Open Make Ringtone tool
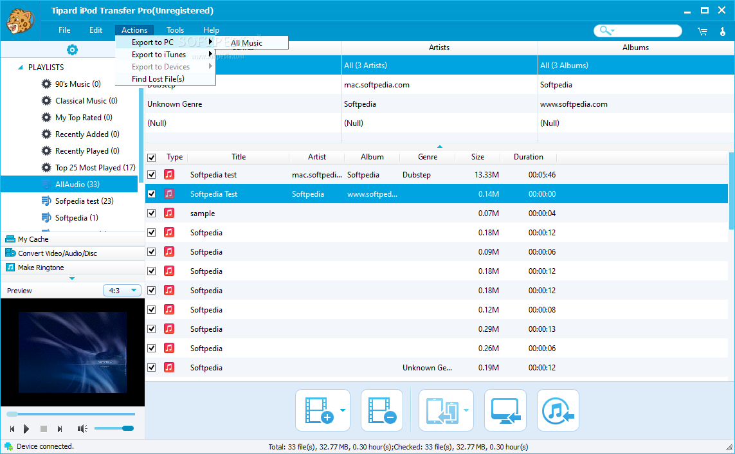Viewport: 735px width, 454px height. click(x=73, y=267)
